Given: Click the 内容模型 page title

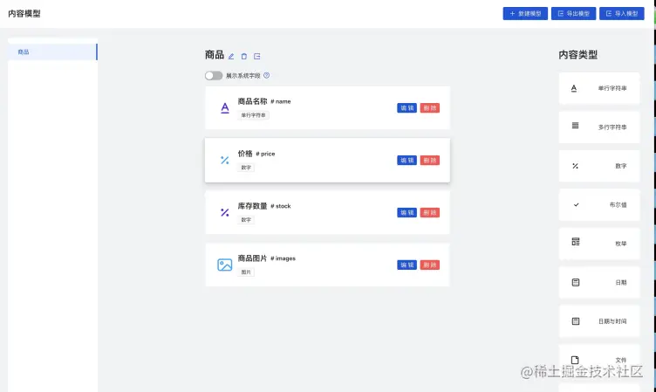Looking at the screenshot, I should (x=24, y=13).
